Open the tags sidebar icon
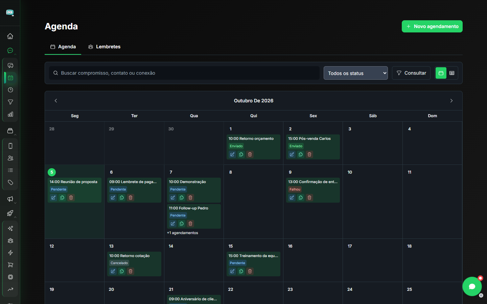 click(10, 182)
